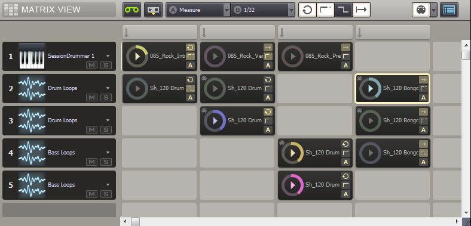Viewport: 471px width, 226px height.
Task: Solo the row 2 Drum Loops
Action: (106, 97)
